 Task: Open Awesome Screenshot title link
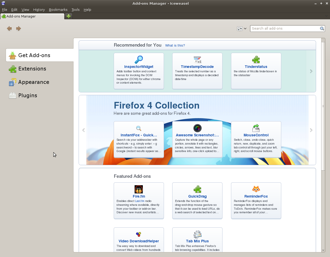click(197, 135)
